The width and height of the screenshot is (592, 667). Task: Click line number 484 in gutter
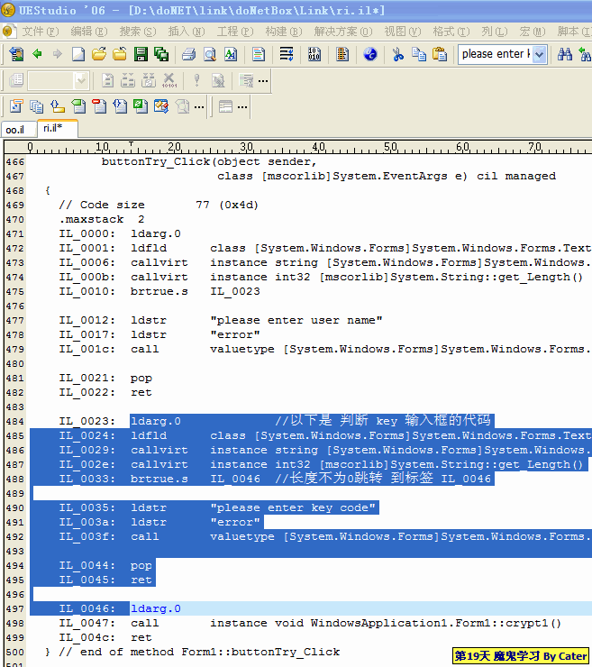[x=15, y=421]
